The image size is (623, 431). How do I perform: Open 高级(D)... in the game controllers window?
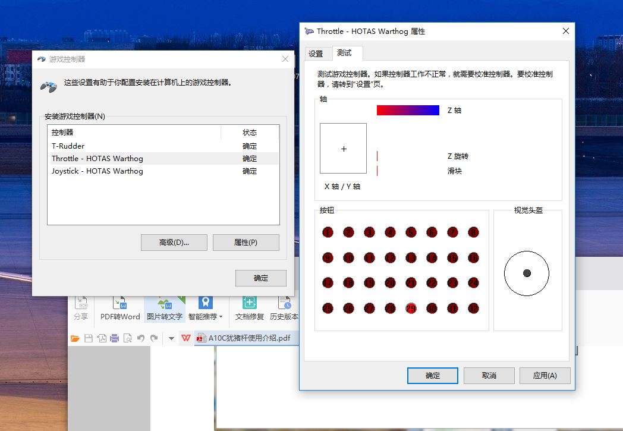point(174,243)
